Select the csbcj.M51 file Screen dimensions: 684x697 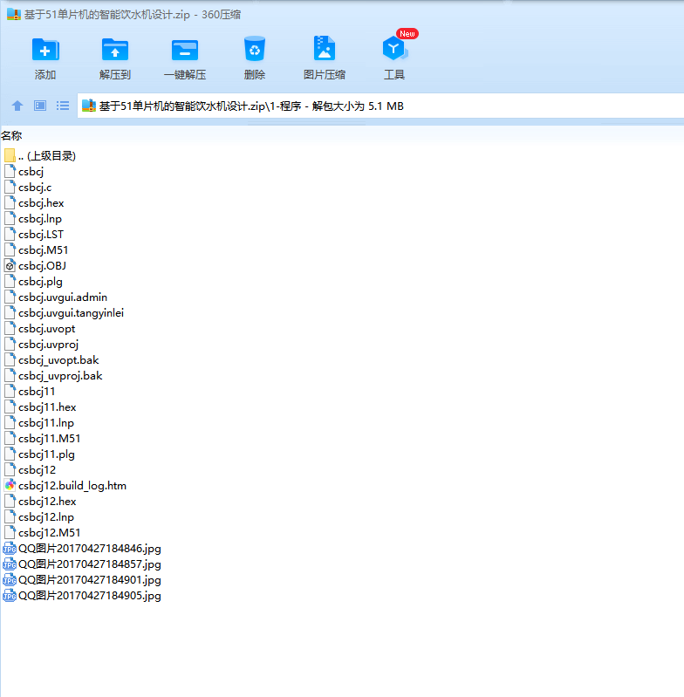[x=36, y=250]
